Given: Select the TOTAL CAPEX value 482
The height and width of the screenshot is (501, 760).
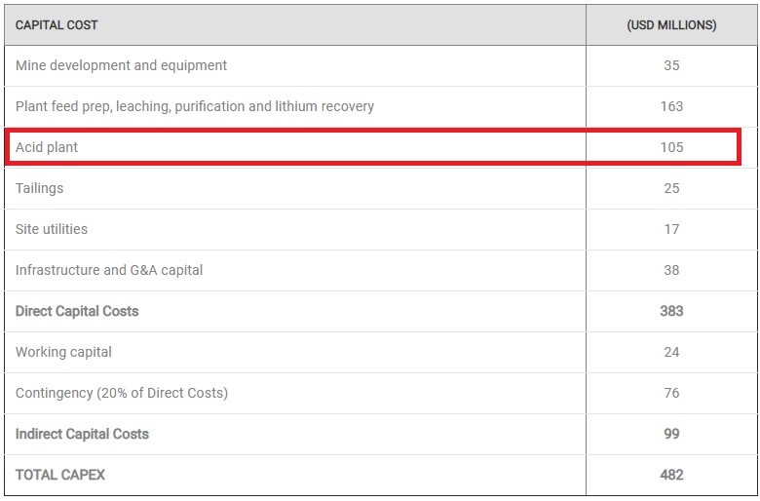Looking at the screenshot, I should (671, 475).
